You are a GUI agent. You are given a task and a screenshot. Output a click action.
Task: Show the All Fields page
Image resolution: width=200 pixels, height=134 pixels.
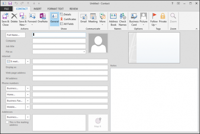coord(67,24)
